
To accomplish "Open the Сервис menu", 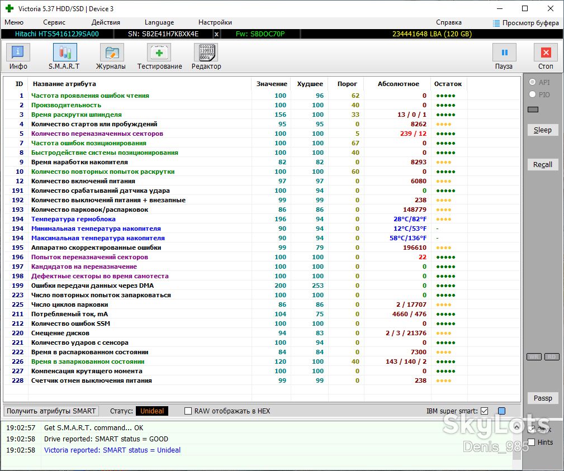I will point(54,22).
